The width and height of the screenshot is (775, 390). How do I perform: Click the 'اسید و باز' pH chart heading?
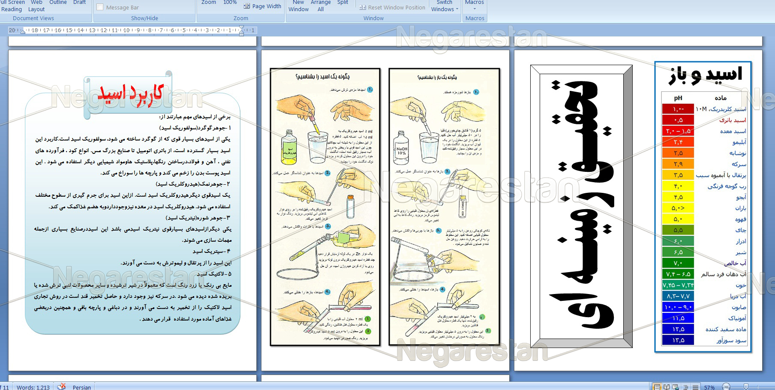click(x=705, y=75)
